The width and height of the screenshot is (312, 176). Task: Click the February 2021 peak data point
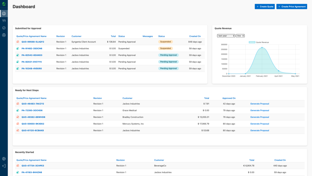pyautogui.click(x=262, y=48)
